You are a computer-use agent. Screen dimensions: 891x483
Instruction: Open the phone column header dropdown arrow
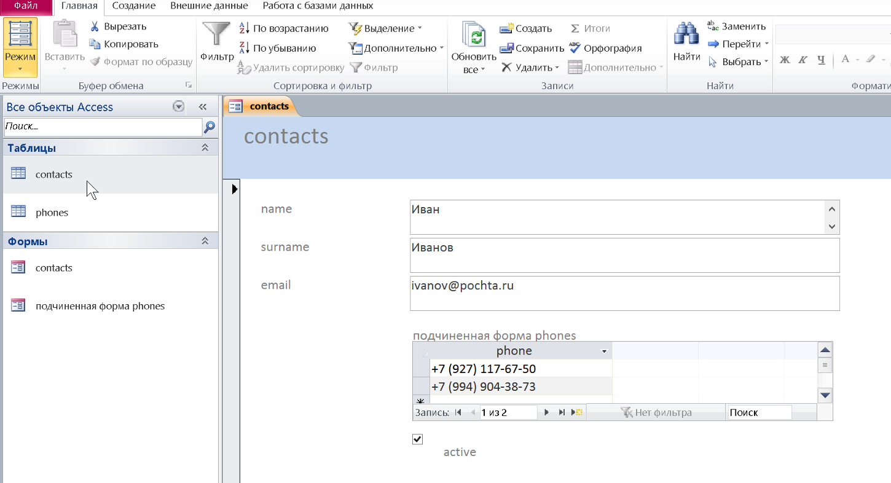pyautogui.click(x=604, y=351)
